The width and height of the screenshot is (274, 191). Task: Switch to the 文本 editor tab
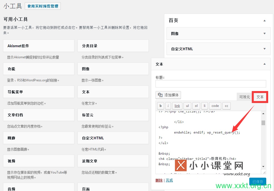pyautogui.click(x=260, y=97)
